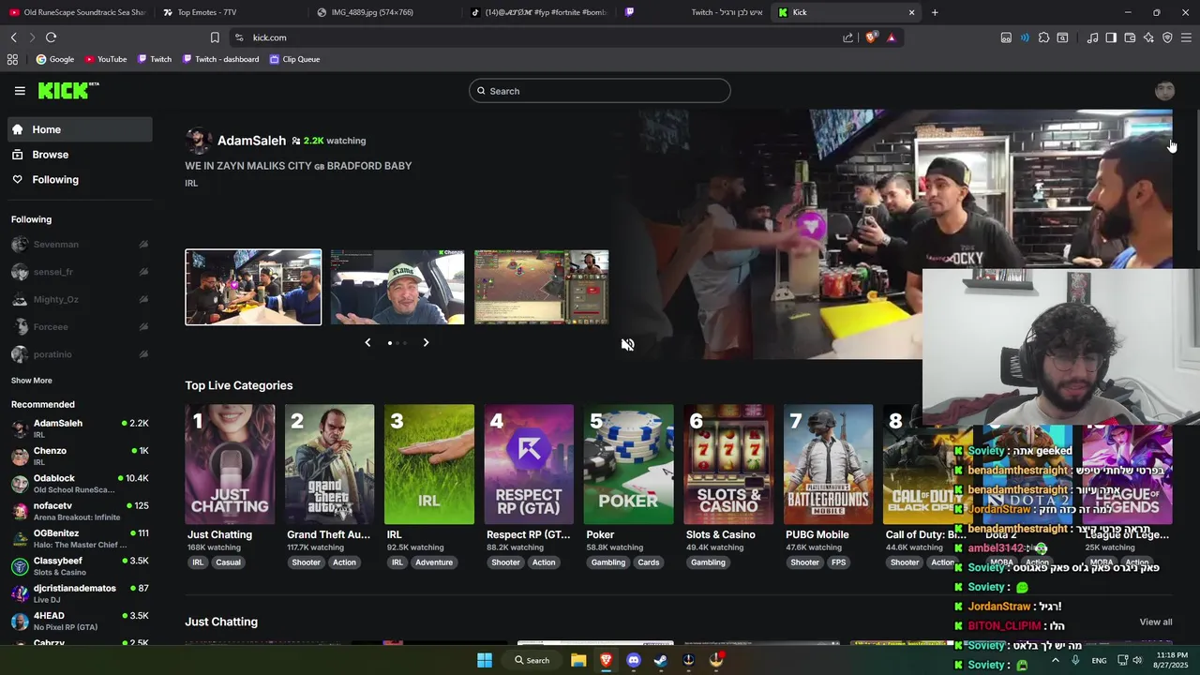Open a new browser tab with plus
Screen dimensions: 1200x675
(x=935, y=12)
